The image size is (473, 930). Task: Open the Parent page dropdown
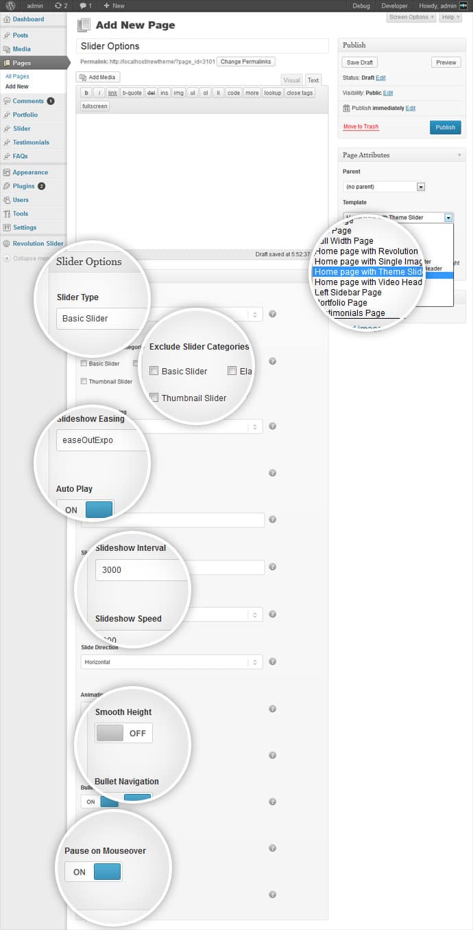click(384, 187)
